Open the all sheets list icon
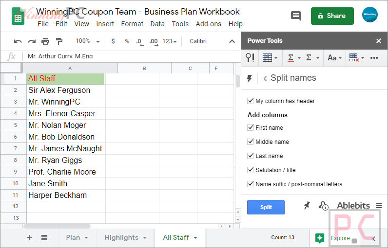 (44, 238)
